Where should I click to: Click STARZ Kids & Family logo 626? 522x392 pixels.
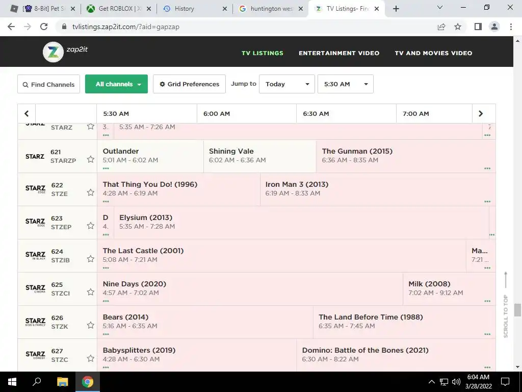pyautogui.click(x=35, y=322)
